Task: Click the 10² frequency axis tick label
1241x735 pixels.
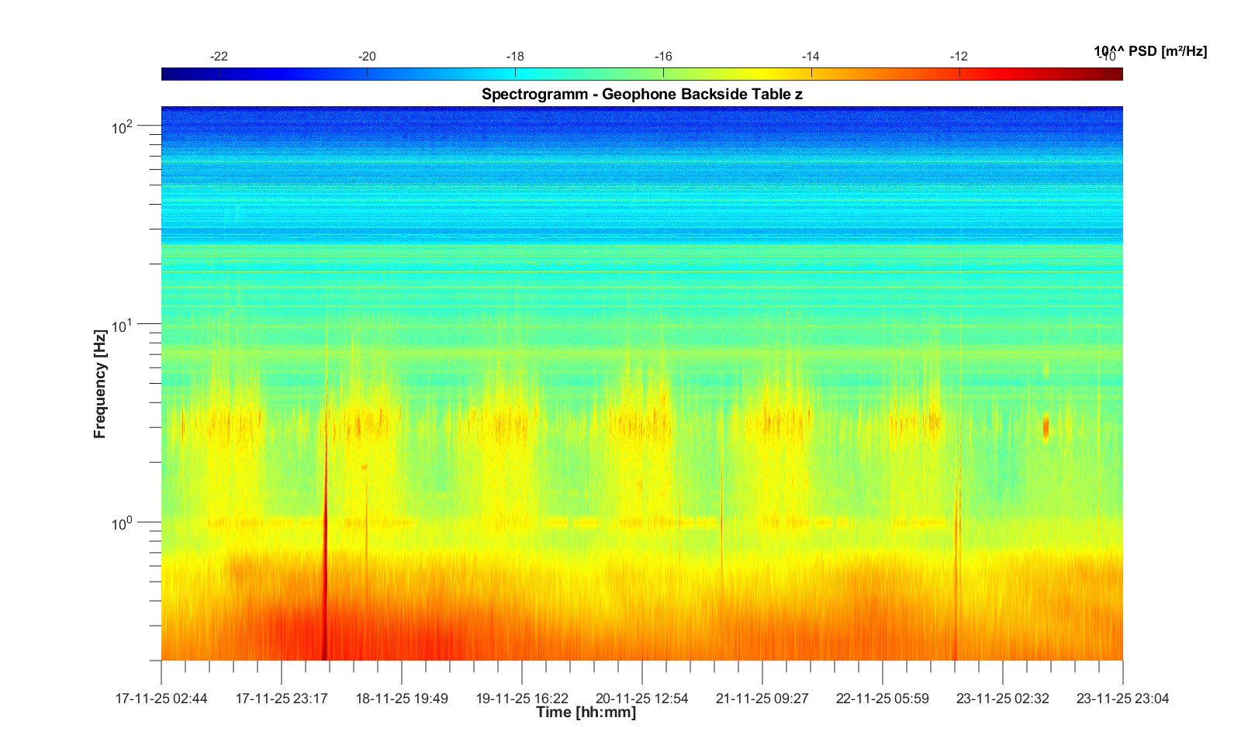Action: tap(123, 126)
